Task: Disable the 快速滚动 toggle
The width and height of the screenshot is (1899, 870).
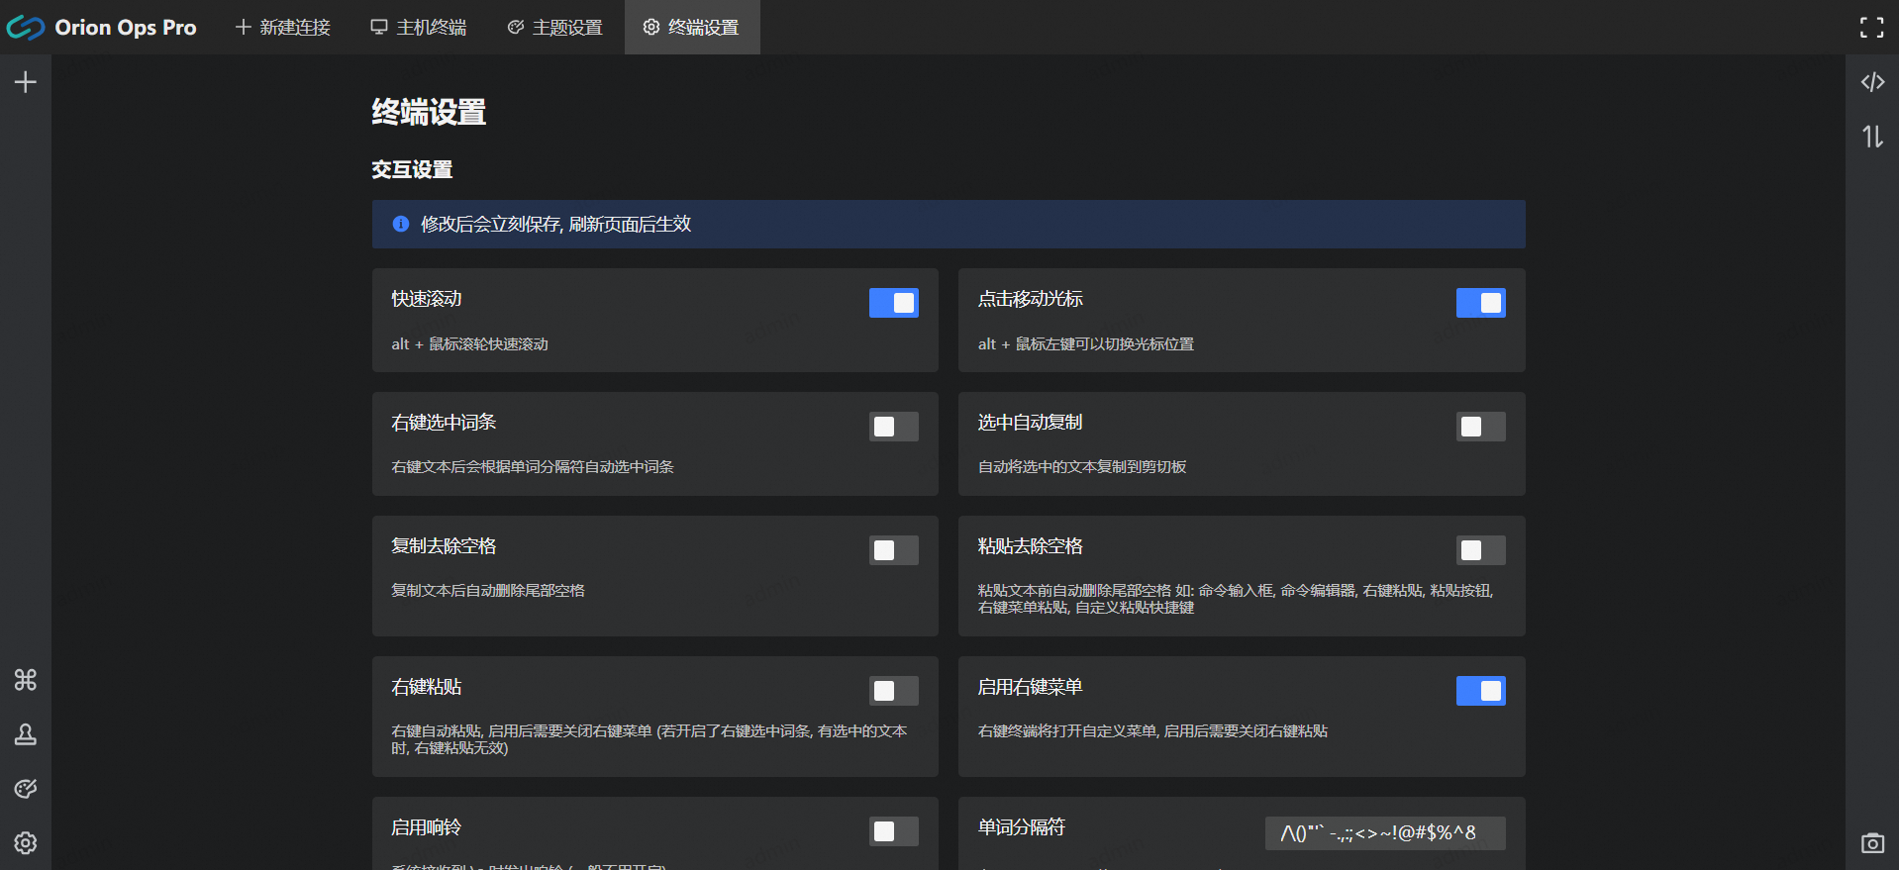Action: coord(893,303)
